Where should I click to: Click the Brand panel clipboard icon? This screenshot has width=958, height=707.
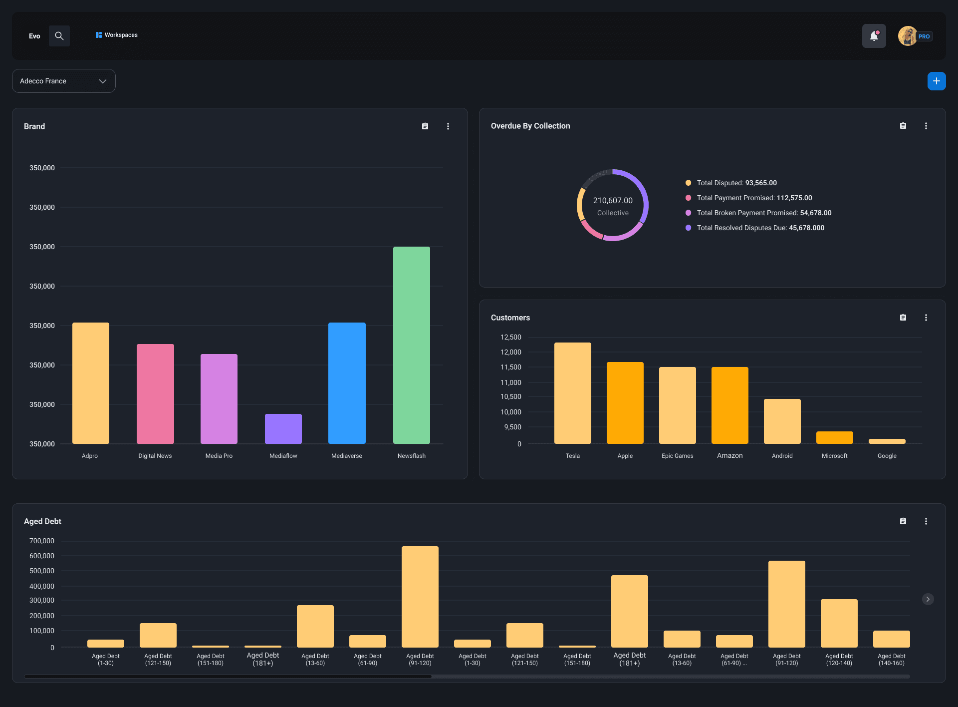click(x=425, y=126)
